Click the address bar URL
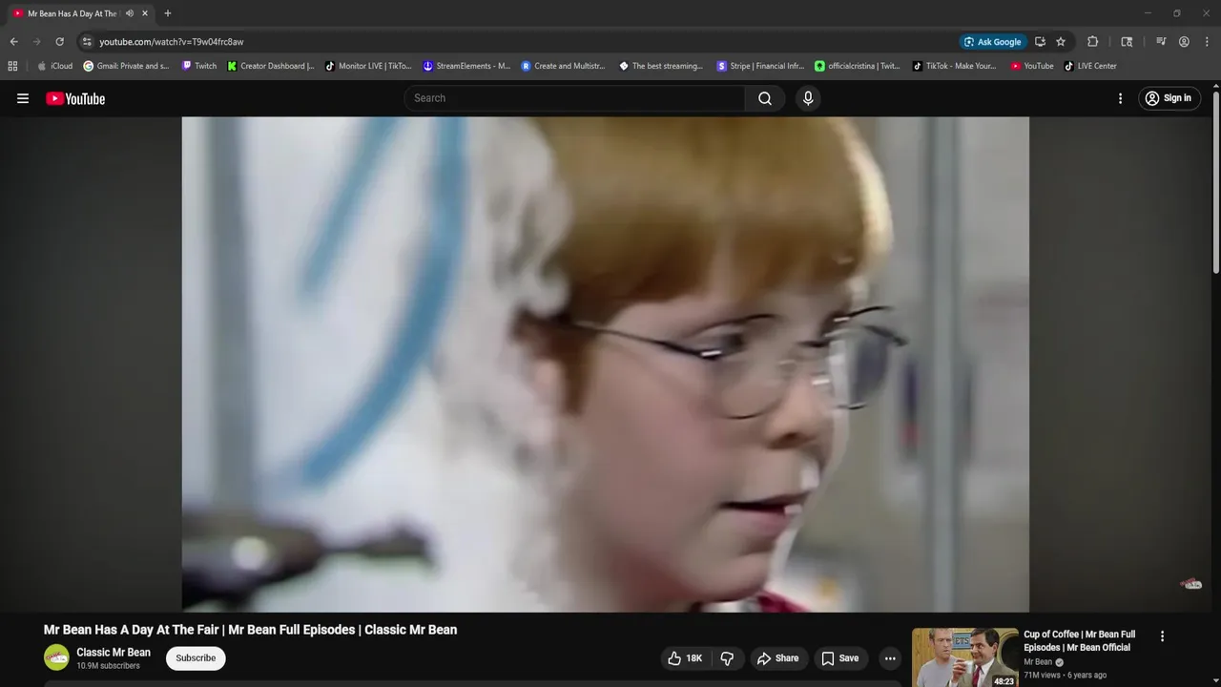Screen dimensions: 1221x687 click(x=172, y=42)
